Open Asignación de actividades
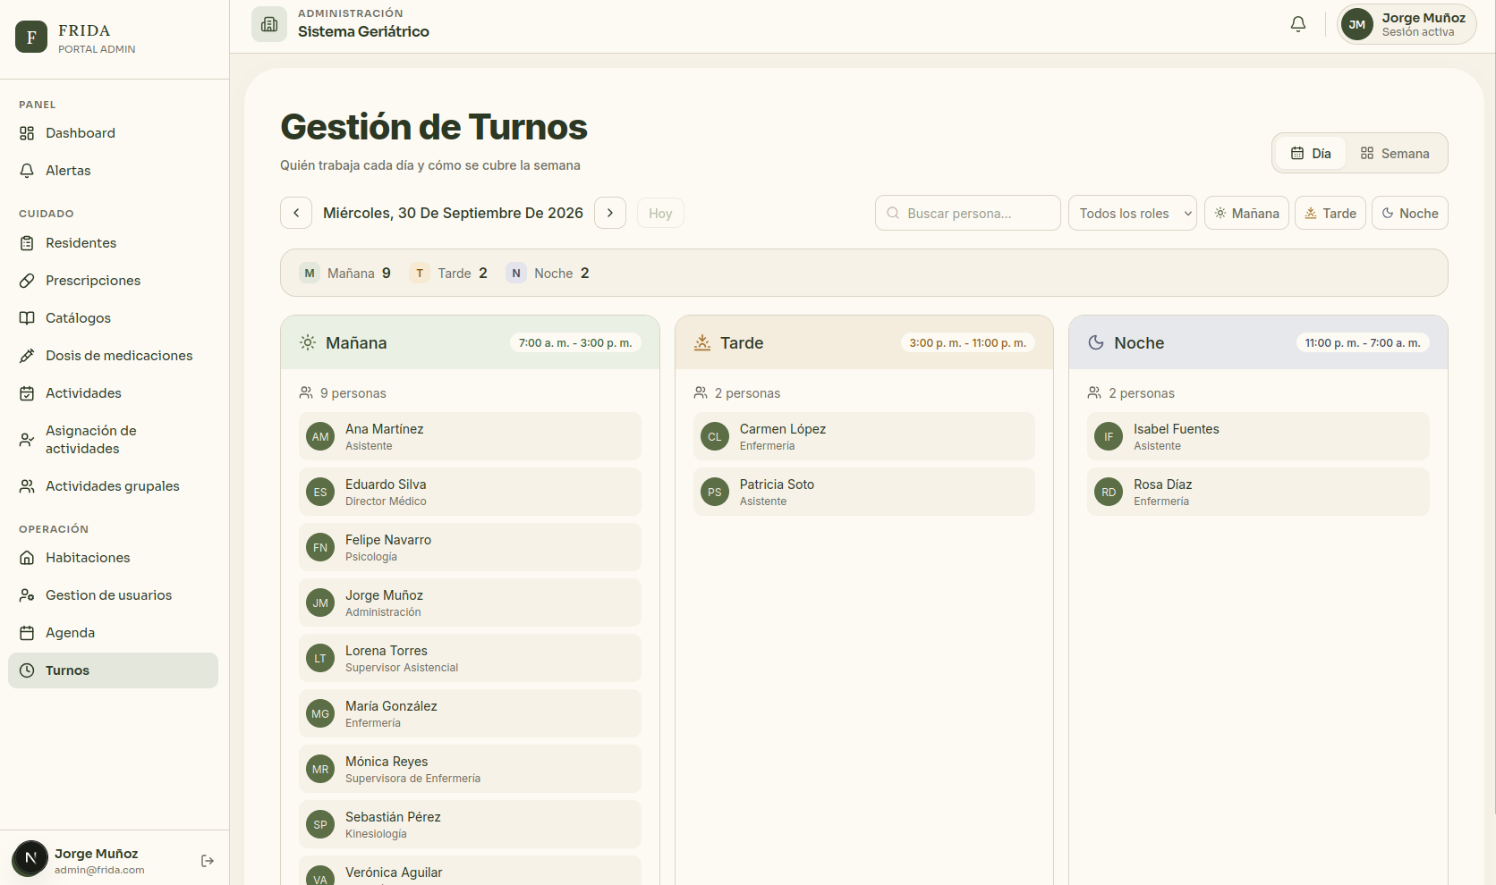Viewport: 1496px width, 885px height. coord(113,440)
